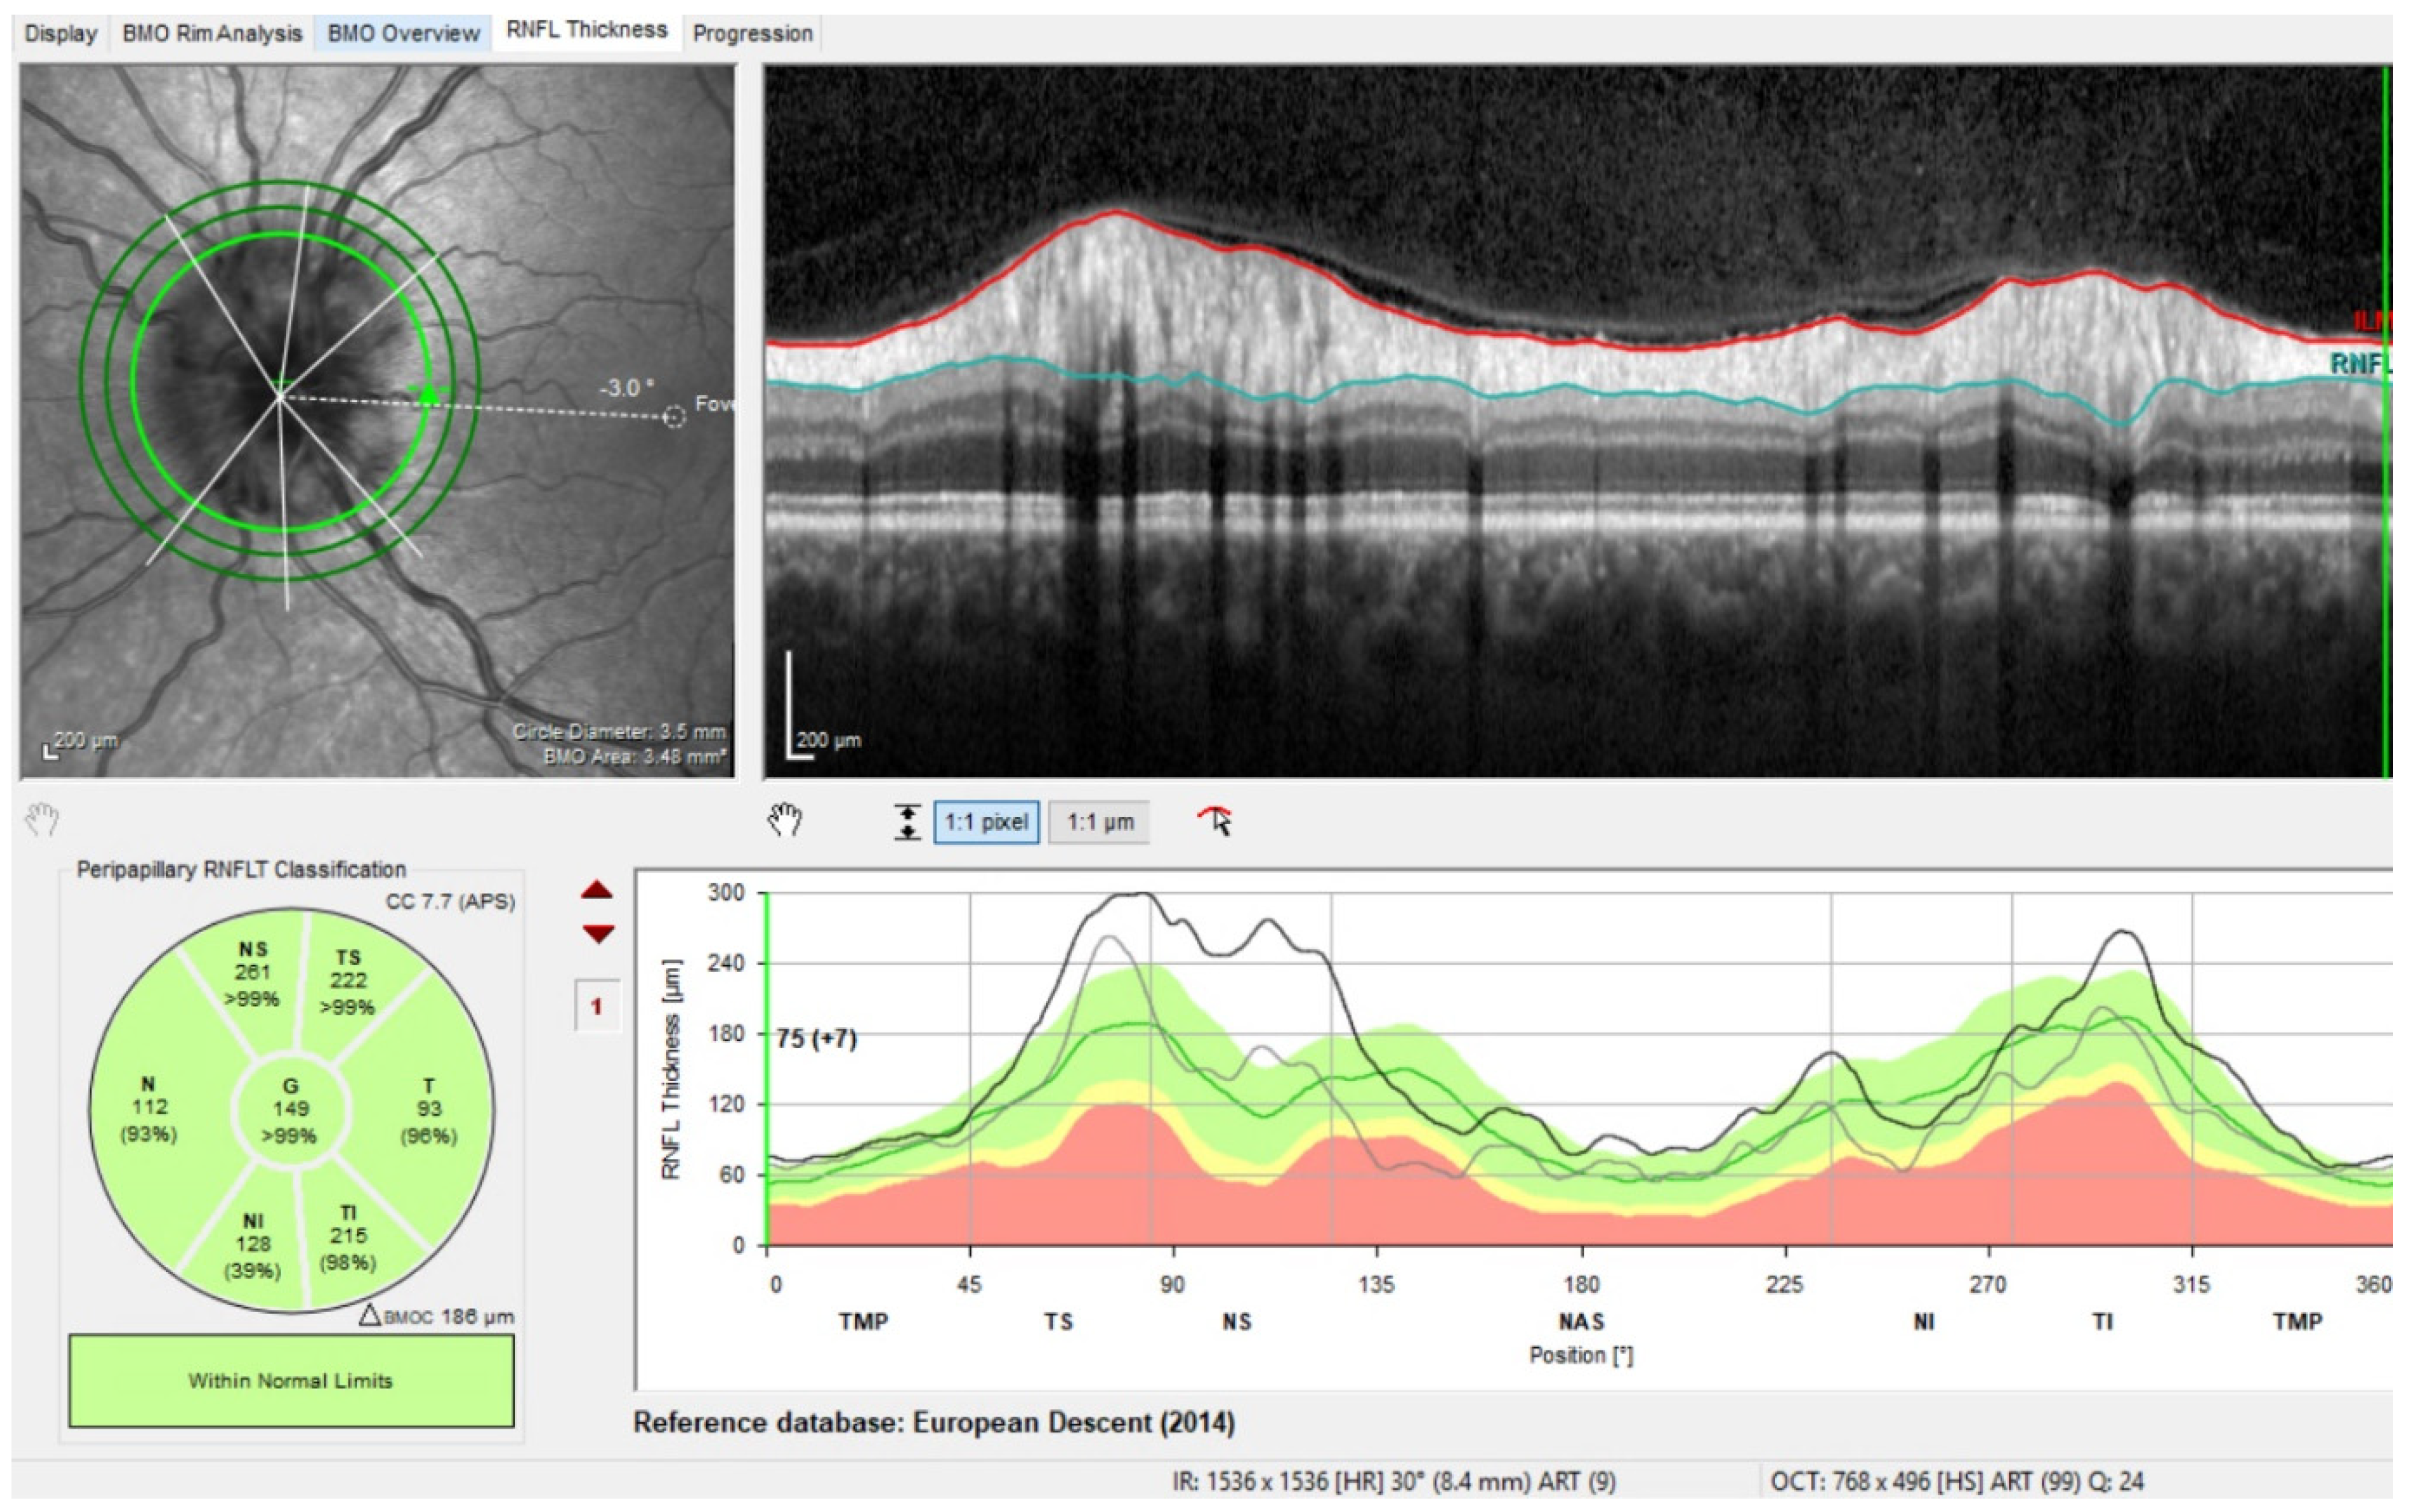Click the green triangle marker on scan circle

coord(428,394)
